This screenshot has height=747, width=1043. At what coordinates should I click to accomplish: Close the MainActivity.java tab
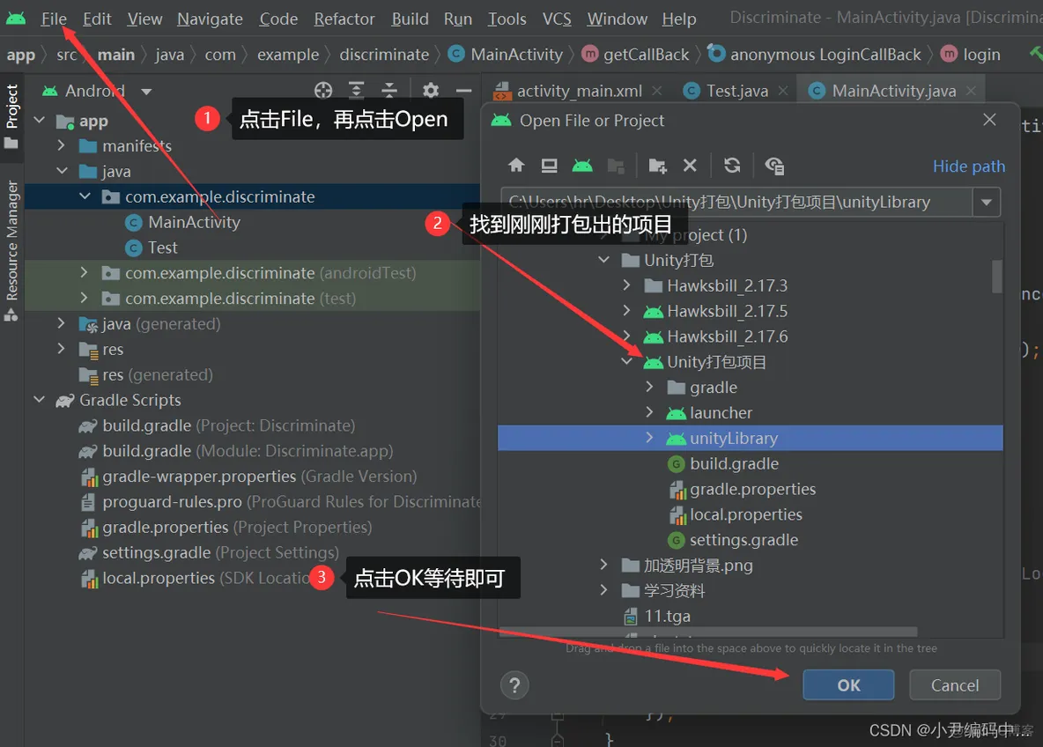[971, 91]
